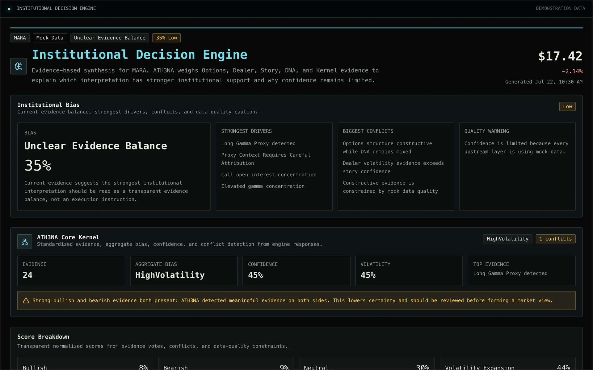Click Options structure constructive while DNA mixed conflict
Image resolution: width=593 pixels, height=370 pixels.
pyautogui.click(x=387, y=147)
